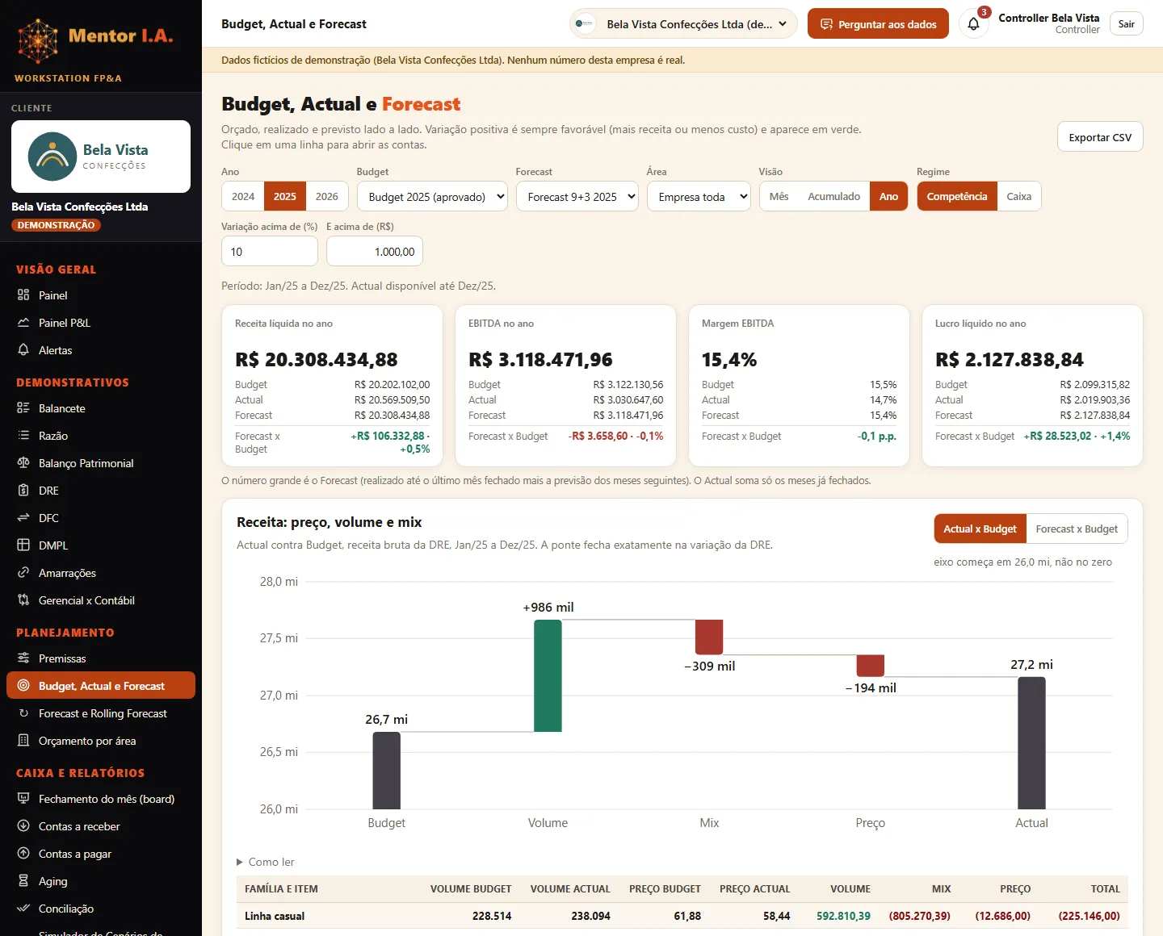Select year 2026
This screenshot has height=936, width=1163.
pos(327,196)
